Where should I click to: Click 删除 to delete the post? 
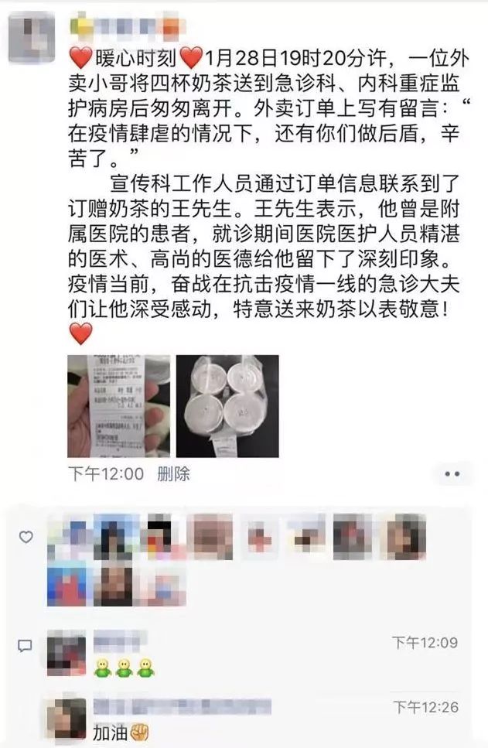174,474
